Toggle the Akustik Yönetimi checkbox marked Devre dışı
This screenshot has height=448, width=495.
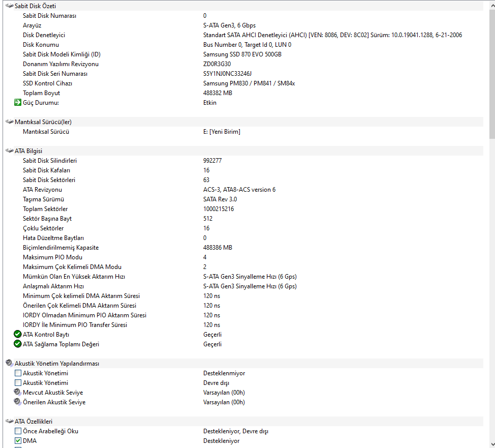pyautogui.click(x=18, y=382)
